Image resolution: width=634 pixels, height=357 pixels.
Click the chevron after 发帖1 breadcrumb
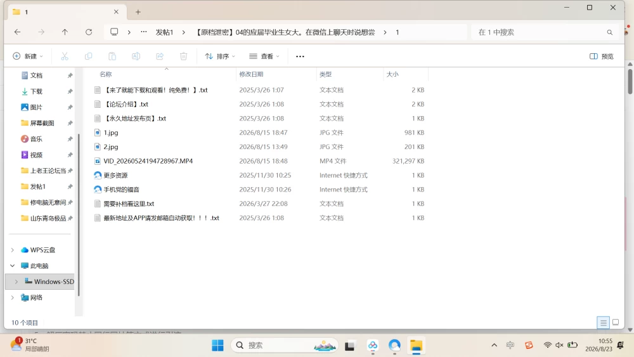(x=184, y=32)
